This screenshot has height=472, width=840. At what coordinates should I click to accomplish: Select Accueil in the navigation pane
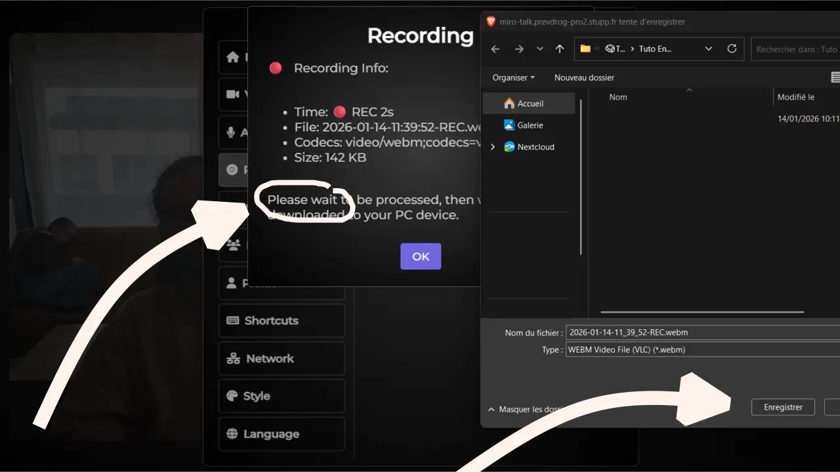click(x=530, y=104)
